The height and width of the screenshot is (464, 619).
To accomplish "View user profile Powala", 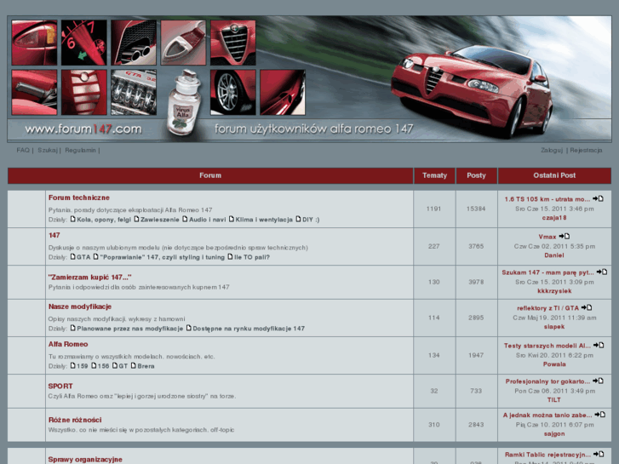I will click(554, 364).
